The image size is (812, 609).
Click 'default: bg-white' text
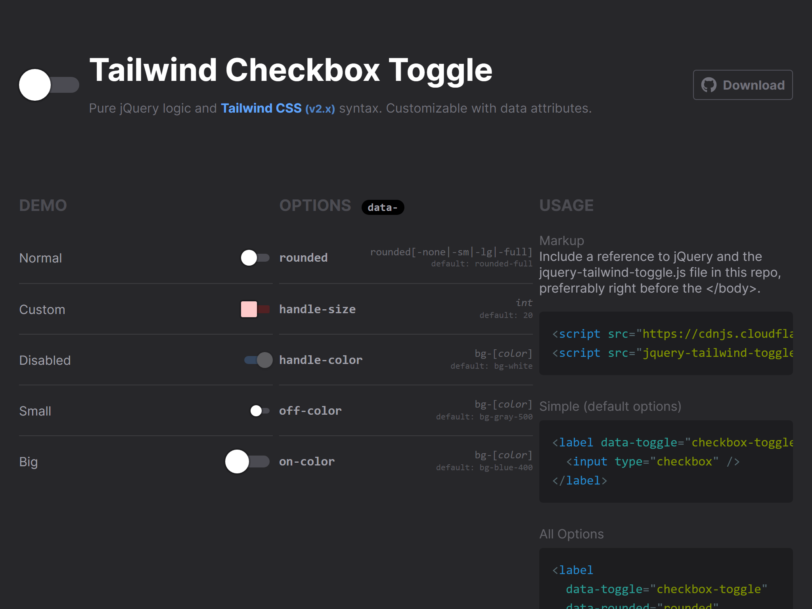(x=491, y=366)
